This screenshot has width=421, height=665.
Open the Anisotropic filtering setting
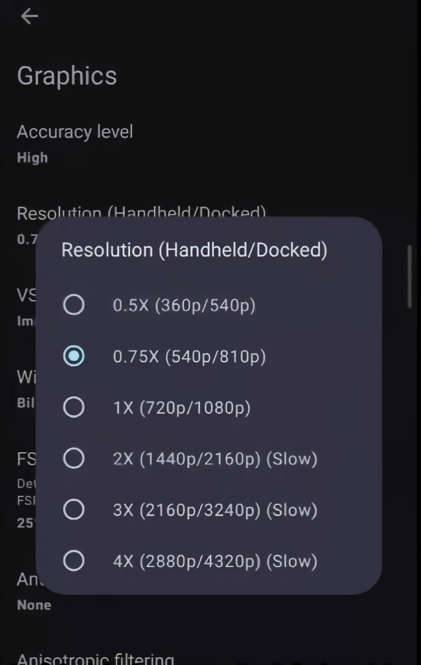[x=95, y=658]
